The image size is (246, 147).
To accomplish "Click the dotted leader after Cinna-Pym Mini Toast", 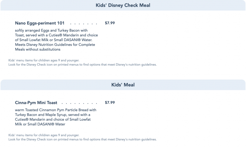I will click(x=79, y=103).
